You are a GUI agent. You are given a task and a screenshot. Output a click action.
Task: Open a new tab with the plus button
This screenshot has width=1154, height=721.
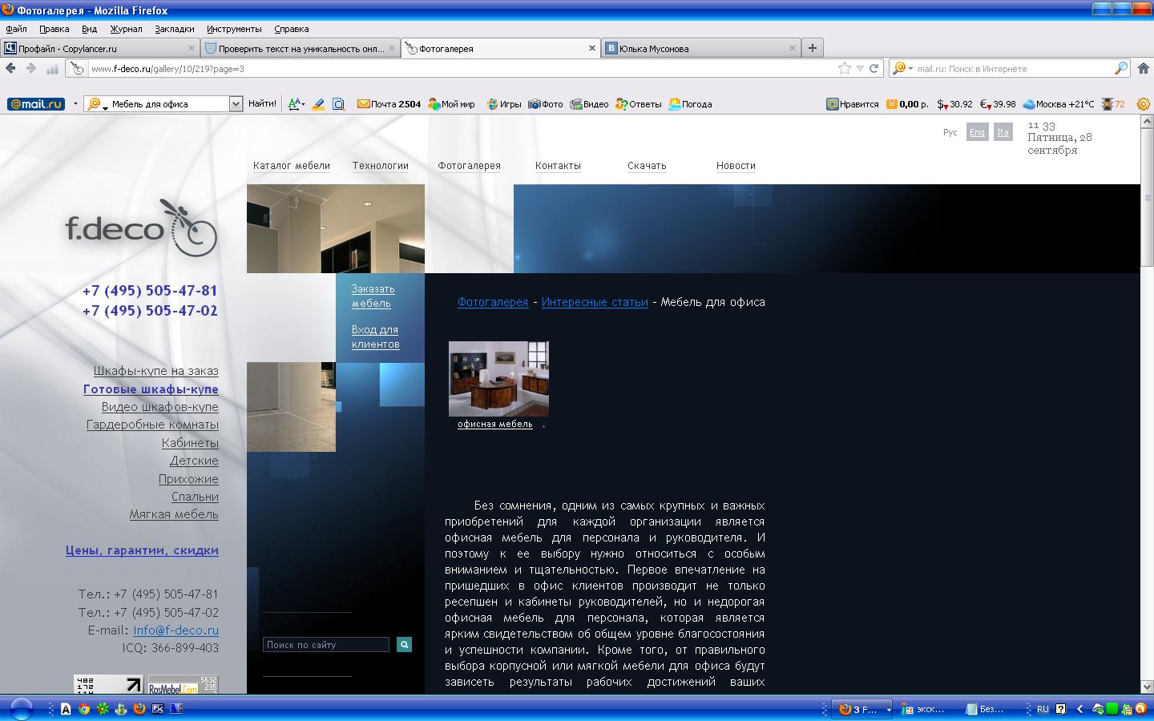tap(813, 48)
